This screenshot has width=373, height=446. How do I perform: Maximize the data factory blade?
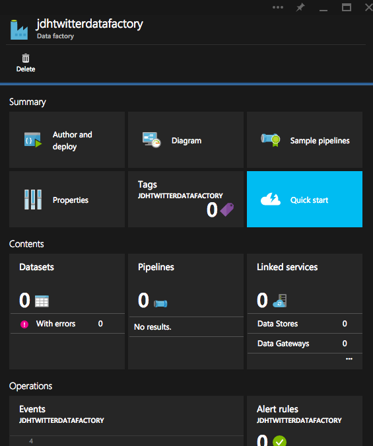coord(347,7)
